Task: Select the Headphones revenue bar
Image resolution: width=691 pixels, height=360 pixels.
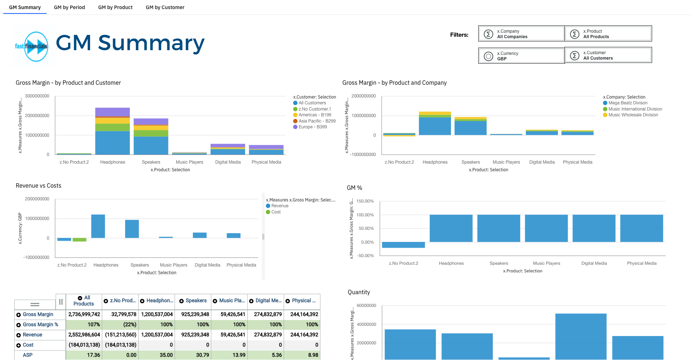Action: [x=98, y=226]
